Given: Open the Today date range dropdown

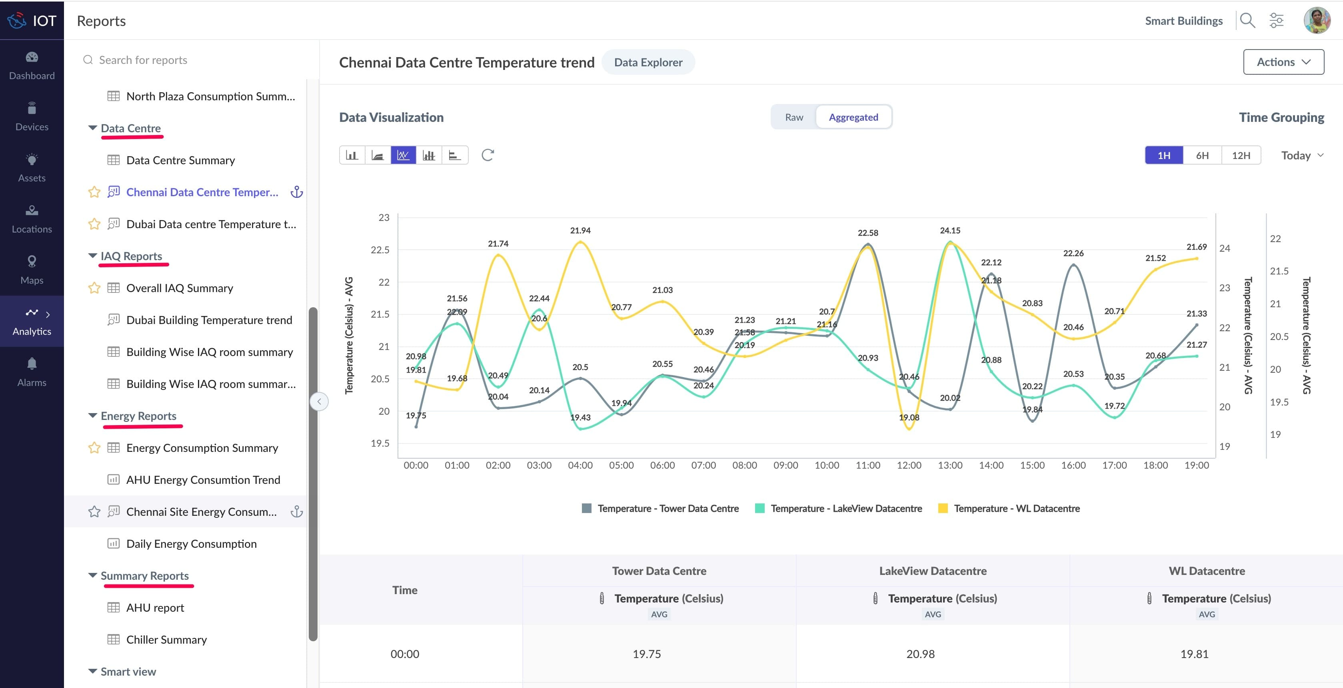Looking at the screenshot, I should [1302, 155].
